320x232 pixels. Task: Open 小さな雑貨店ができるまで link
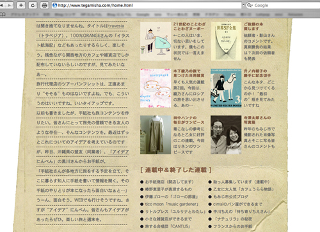point(168,219)
